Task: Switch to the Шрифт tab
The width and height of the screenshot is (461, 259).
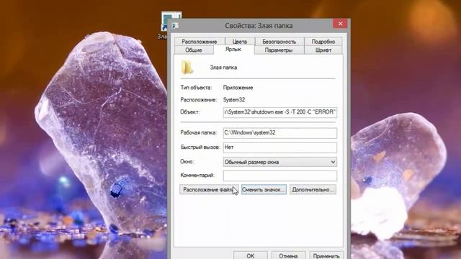Action: coord(323,50)
